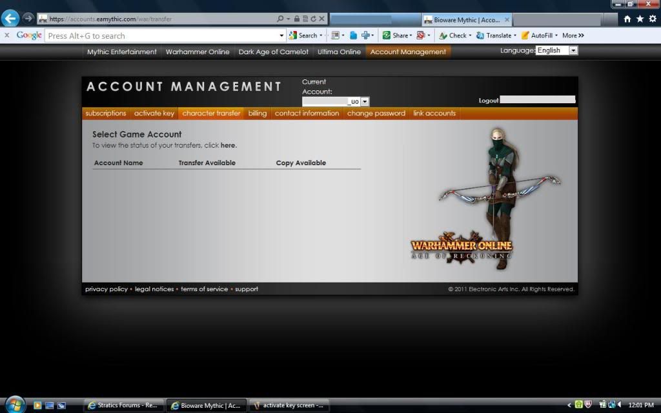Stop loading with the address bar X icon

[321, 19]
